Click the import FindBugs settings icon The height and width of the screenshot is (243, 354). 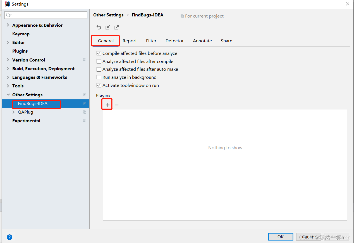click(108, 27)
